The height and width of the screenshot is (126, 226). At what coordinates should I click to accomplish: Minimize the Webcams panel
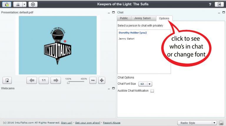tap(109, 89)
